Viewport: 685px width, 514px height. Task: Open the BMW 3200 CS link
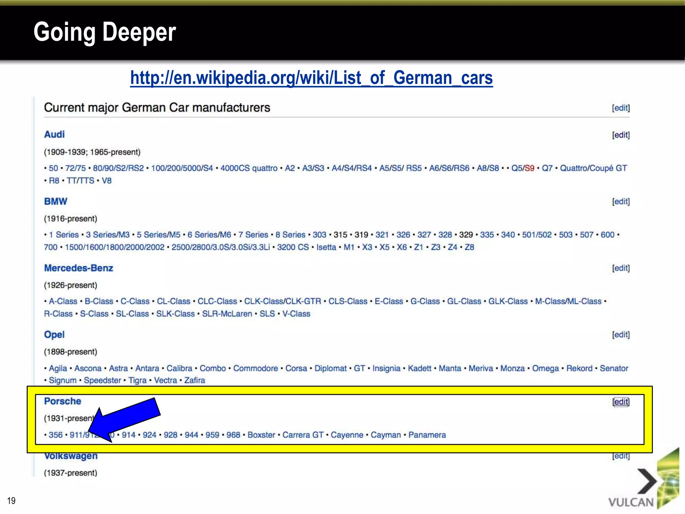click(x=293, y=247)
